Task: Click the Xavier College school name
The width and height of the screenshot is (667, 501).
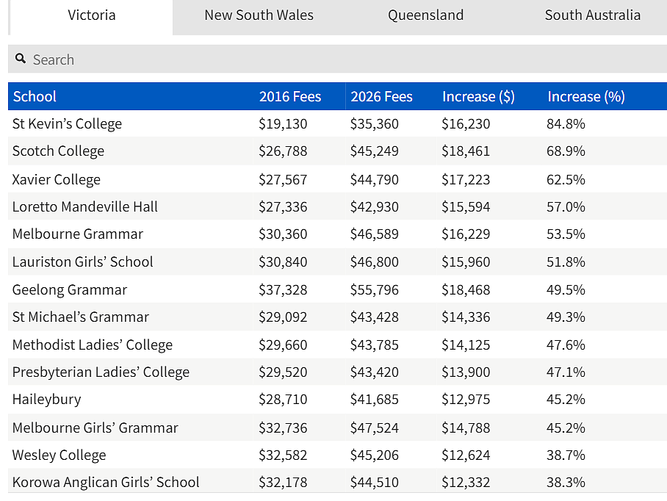Action: point(56,179)
